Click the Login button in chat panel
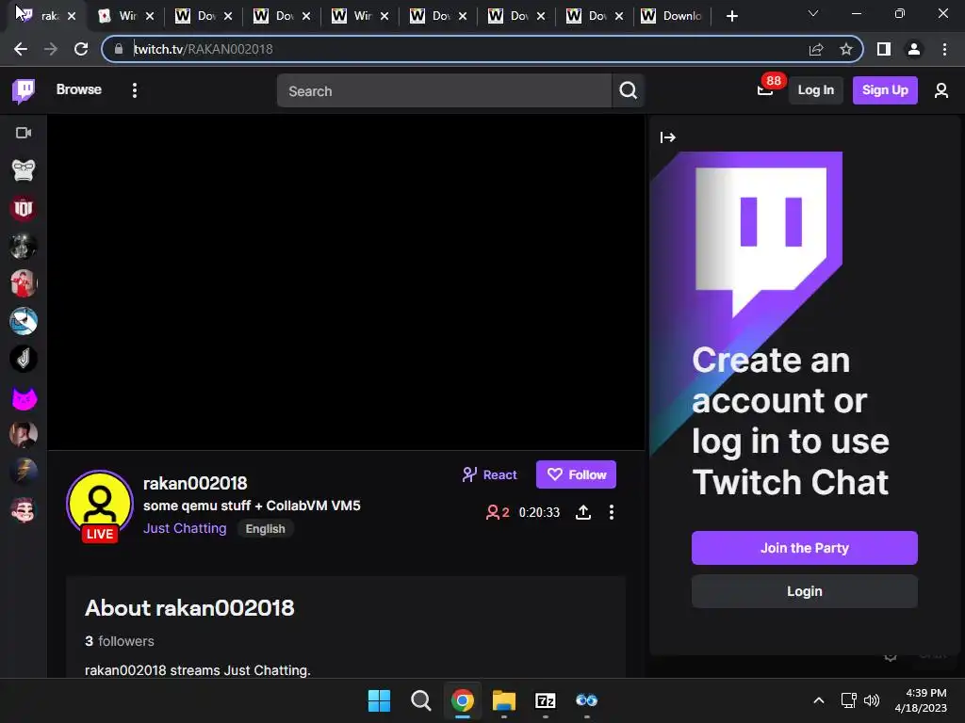Screen dimensions: 965x723 (x=805, y=591)
